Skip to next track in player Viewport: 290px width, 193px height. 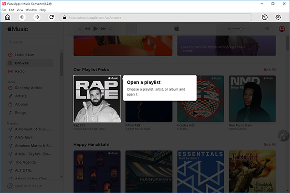click(x=103, y=29)
